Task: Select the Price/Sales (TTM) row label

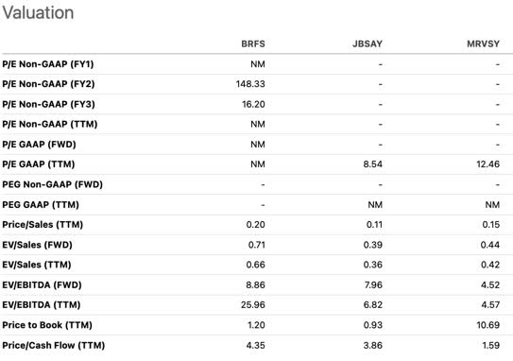Action: click(43, 225)
